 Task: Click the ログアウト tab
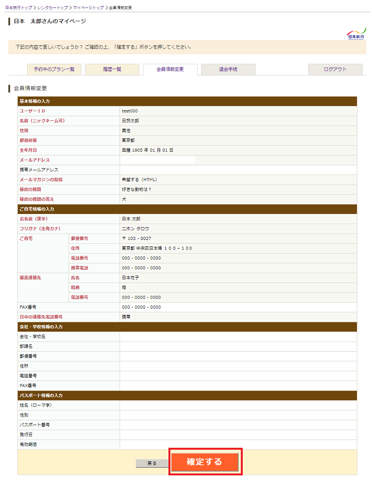335,69
